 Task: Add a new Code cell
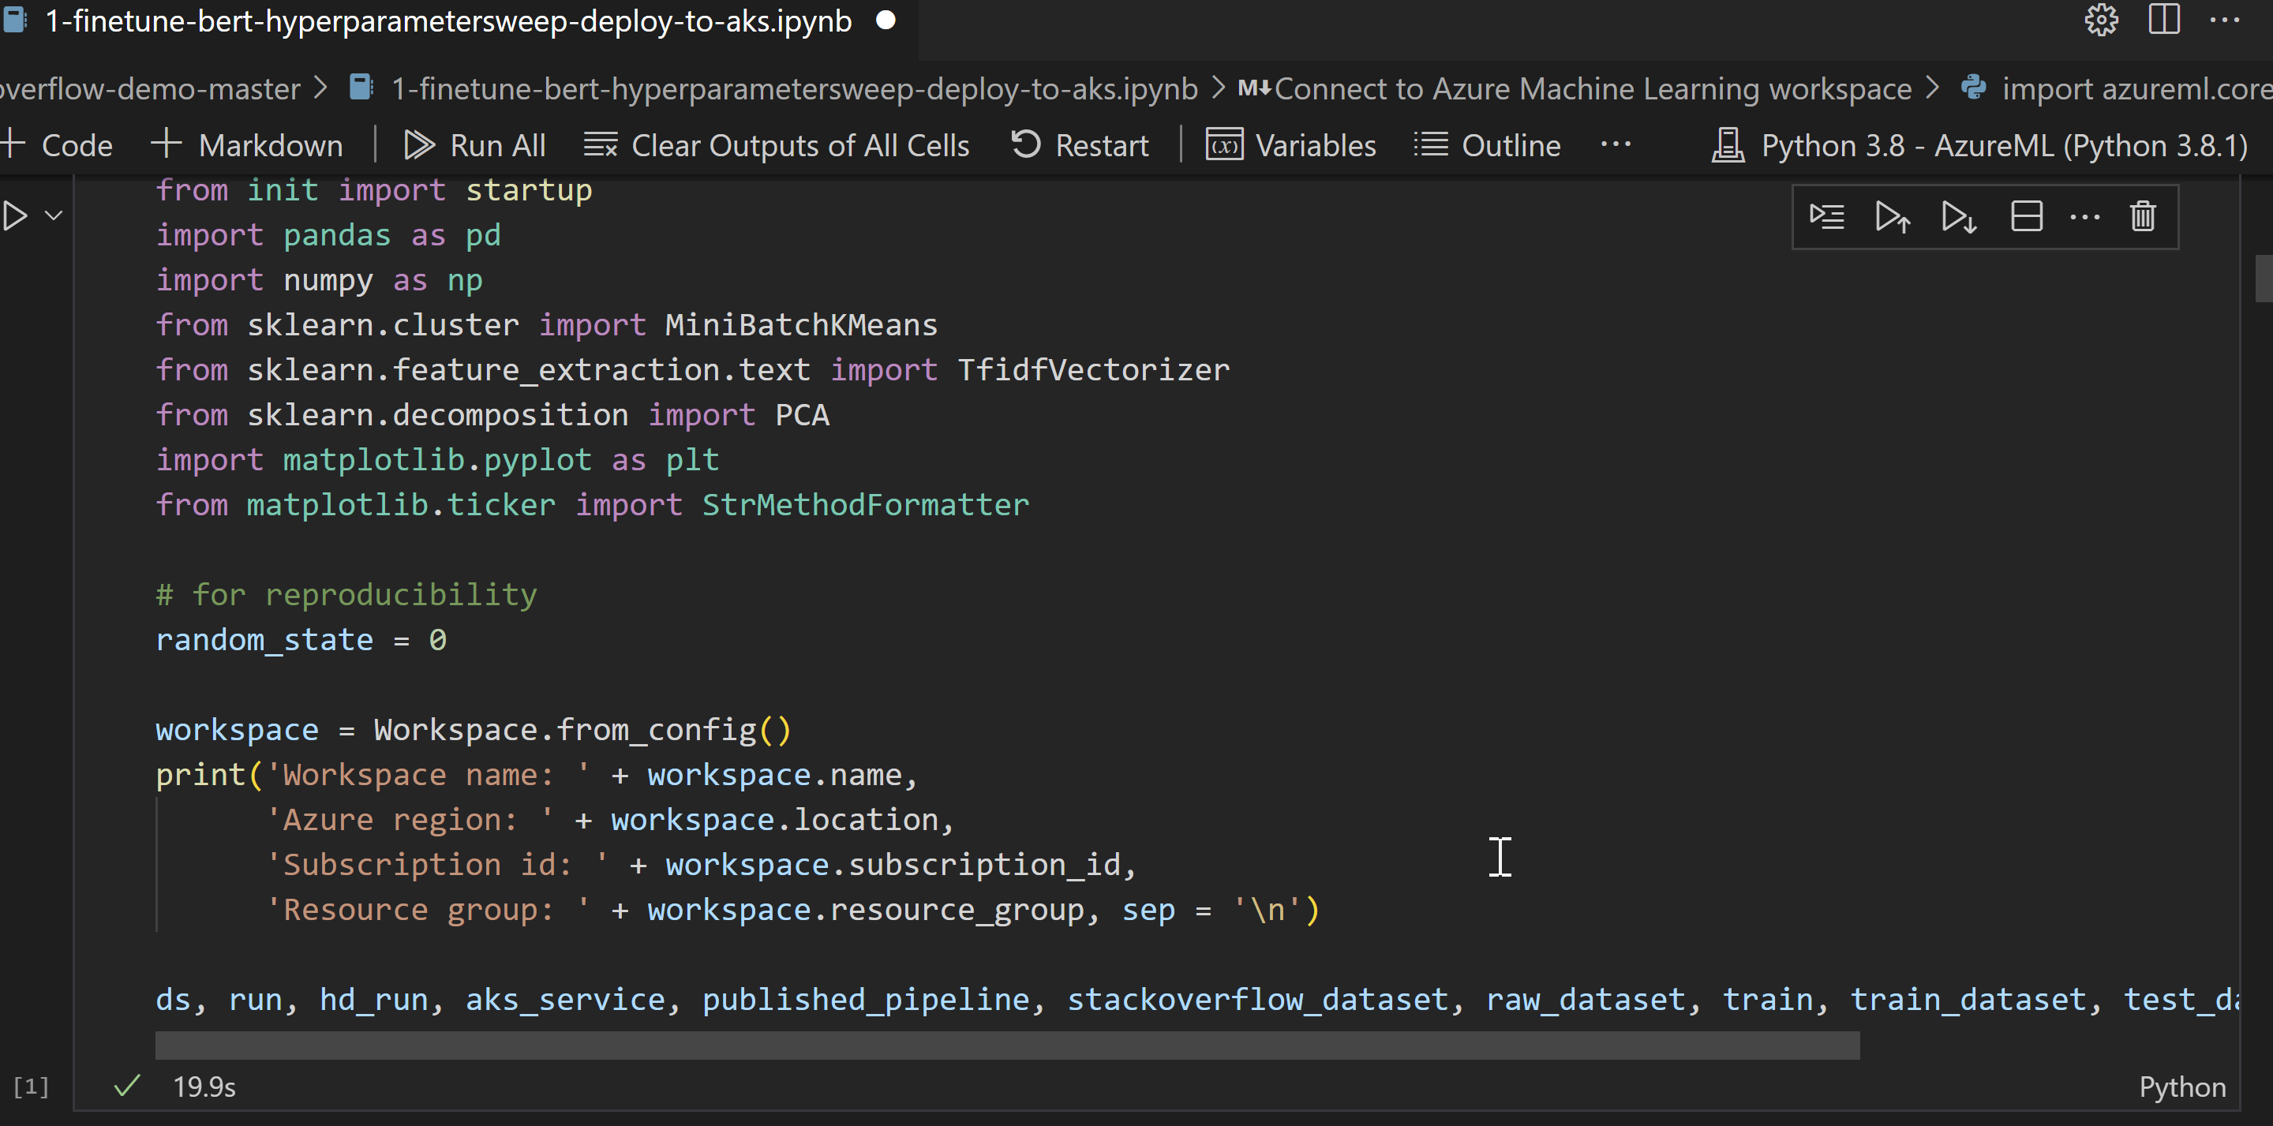pyautogui.click(x=58, y=144)
